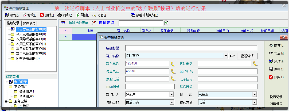Screen dimensions: 289x111
Task: Click the 修改E edit icon
Action: tap(24, 15)
